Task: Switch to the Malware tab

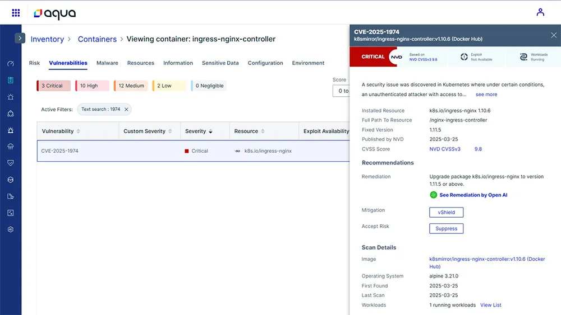Action: [107, 63]
